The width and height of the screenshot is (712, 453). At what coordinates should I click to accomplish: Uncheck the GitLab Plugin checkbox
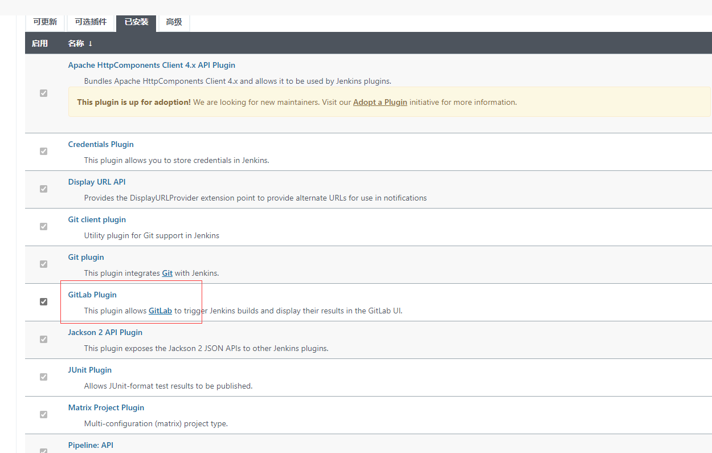pos(43,301)
